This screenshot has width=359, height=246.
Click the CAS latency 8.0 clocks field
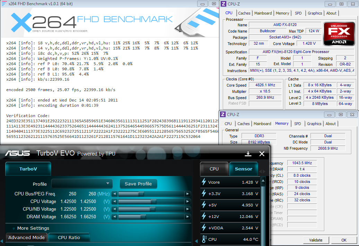(302, 175)
